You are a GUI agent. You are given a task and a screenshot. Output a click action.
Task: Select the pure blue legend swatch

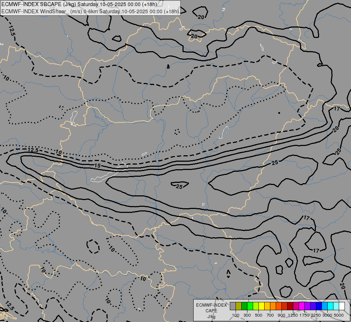click(x=319, y=306)
